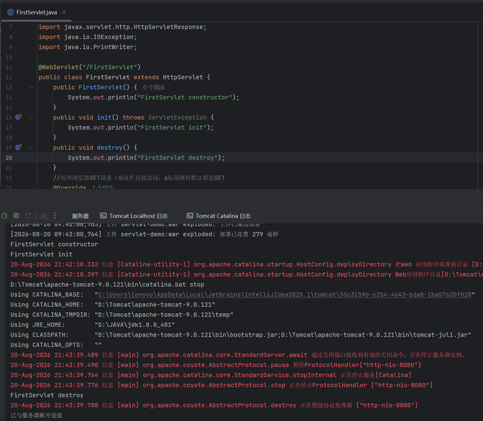This screenshot has width=483, height=421.
Task: Switch to Tomcat Catalina 日志 tab
Action: click(219, 216)
